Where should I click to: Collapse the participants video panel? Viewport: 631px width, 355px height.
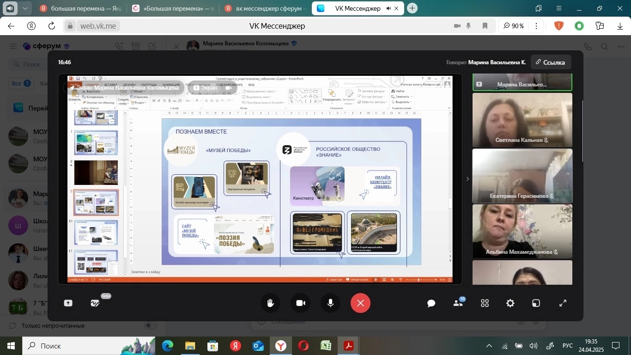467,179
